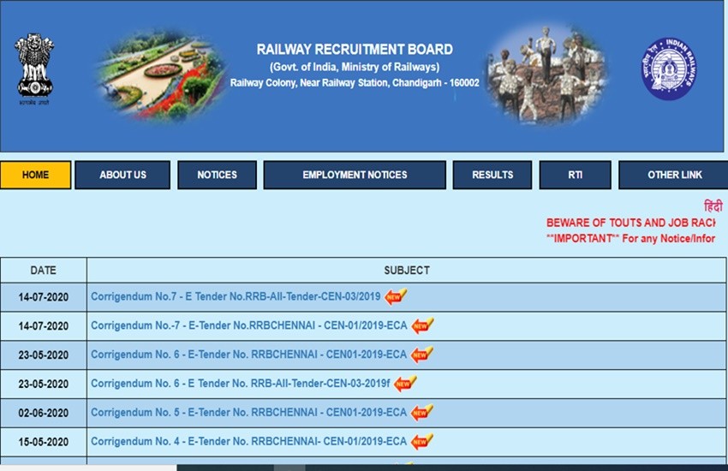This screenshot has height=471, width=728.
Task: Open Corrigendum No. 6 RRBCHENNAI CEN01-2019-ECA link
Action: click(248, 355)
